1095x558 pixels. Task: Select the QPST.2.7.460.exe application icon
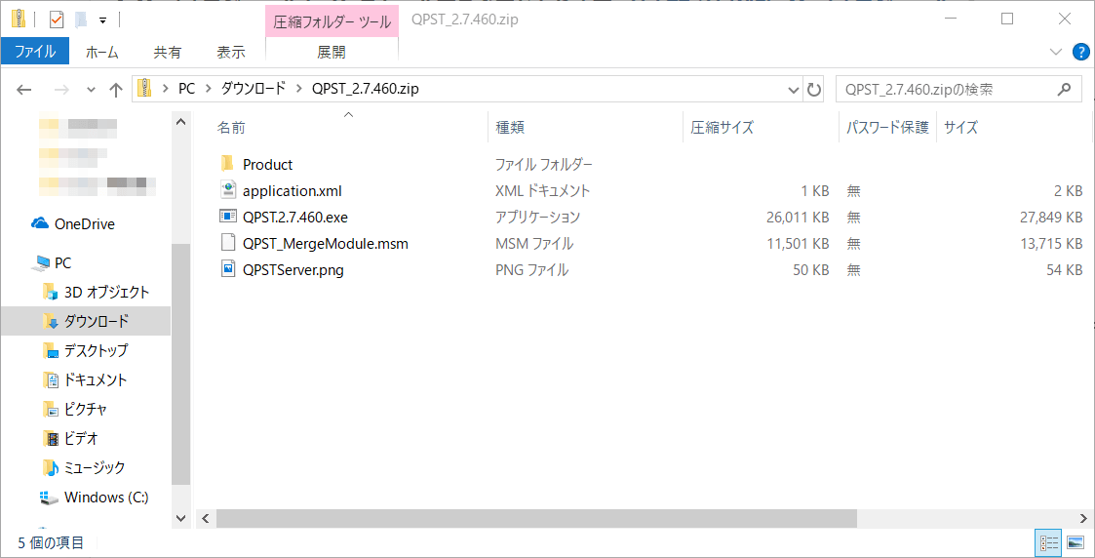[227, 217]
